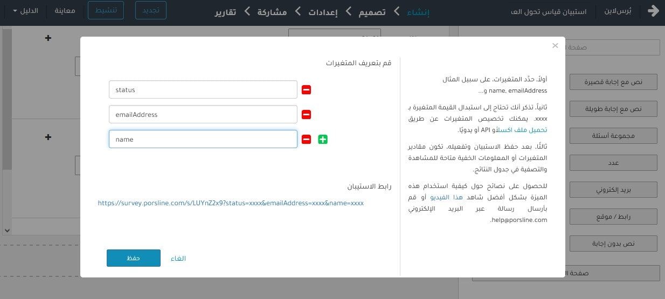Screen dimensions: 665x299
Task: Select عدد question type
Action: (613, 163)
